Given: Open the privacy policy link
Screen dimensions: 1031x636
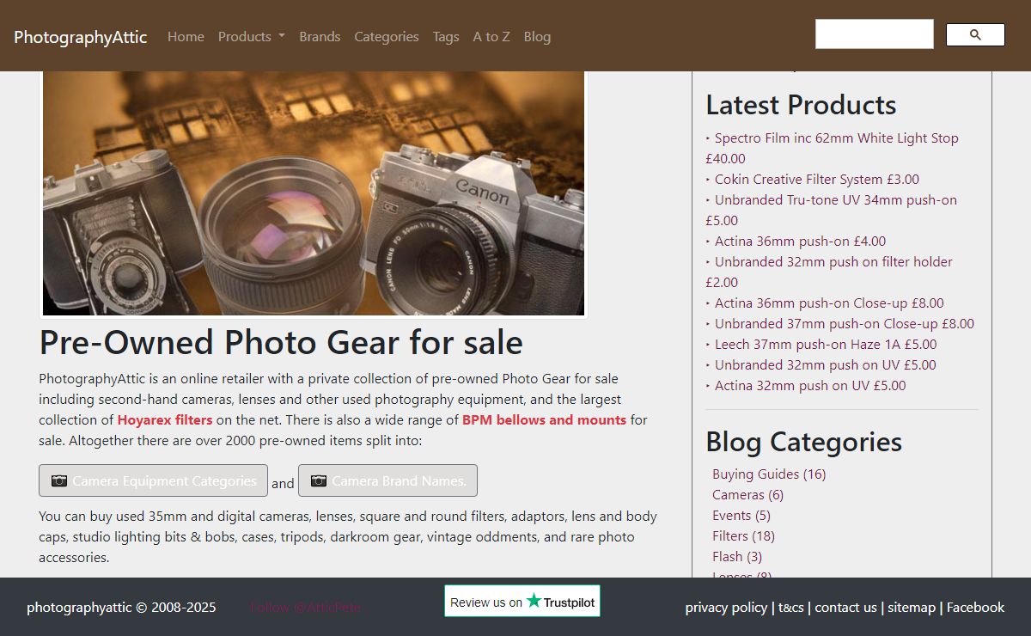Looking at the screenshot, I should (726, 607).
